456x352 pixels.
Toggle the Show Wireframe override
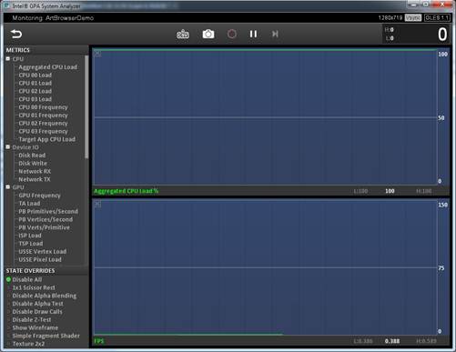click(x=35, y=327)
